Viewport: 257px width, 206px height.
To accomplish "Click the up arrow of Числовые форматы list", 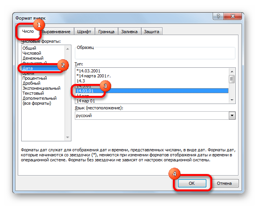I will (68, 49).
